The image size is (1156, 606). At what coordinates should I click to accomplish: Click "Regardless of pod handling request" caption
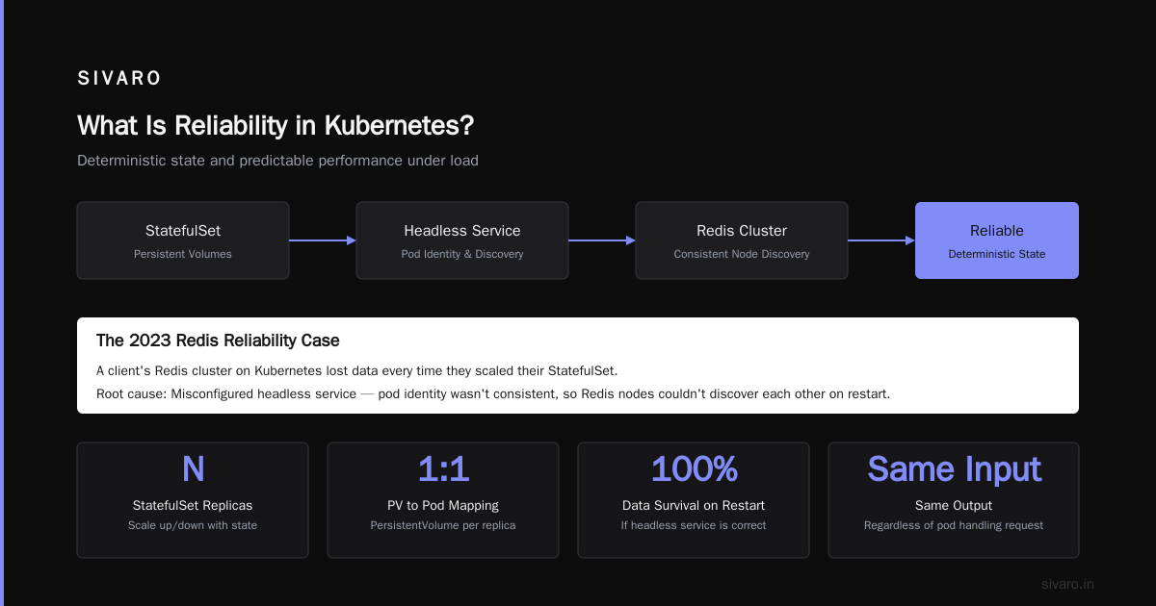pyautogui.click(x=954, y=525)
